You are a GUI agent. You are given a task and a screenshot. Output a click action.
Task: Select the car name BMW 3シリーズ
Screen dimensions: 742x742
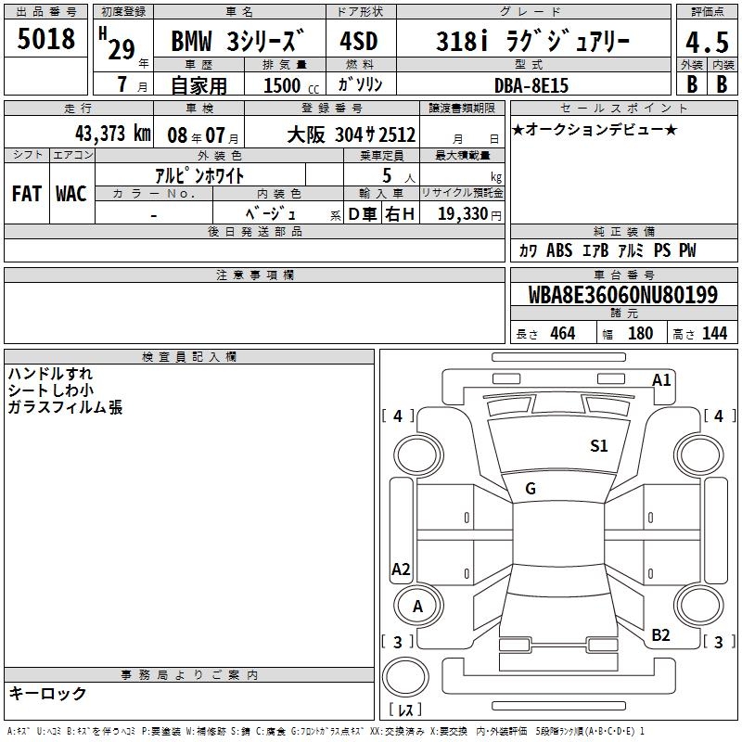237,41
